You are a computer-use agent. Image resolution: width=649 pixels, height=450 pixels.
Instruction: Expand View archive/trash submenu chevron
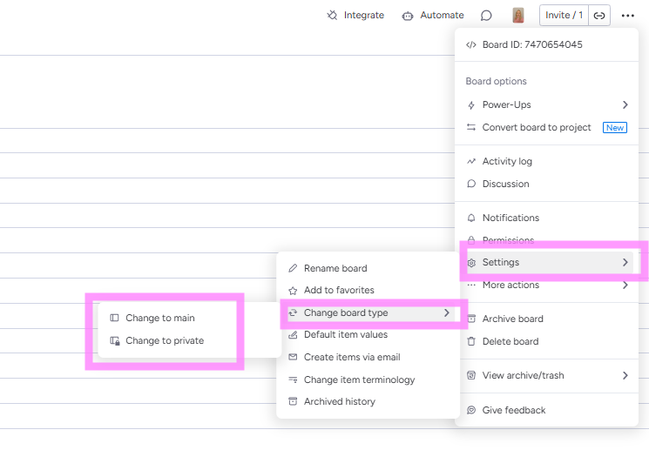pyautogui.click(x=625, y=375)
